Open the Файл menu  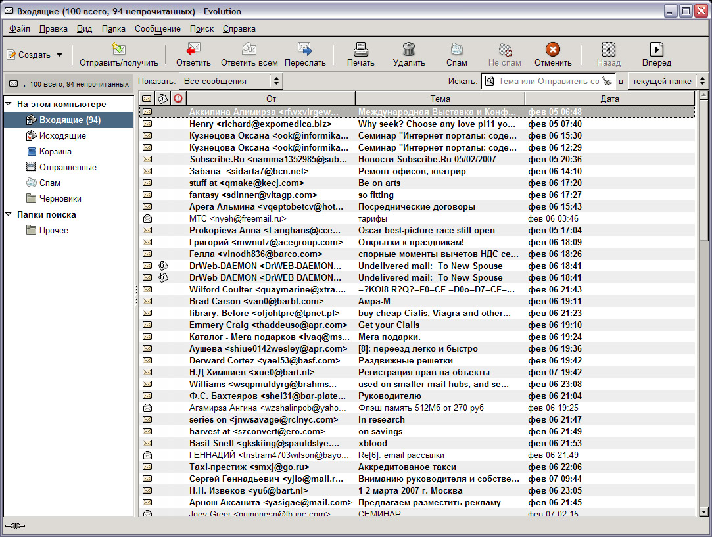tap(20, 29)
